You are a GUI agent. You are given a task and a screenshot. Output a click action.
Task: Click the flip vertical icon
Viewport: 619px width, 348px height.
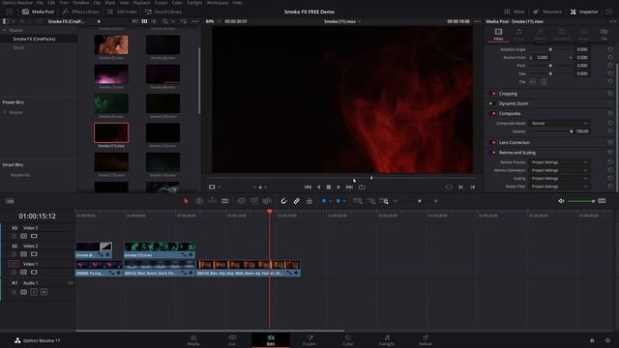tap(544, 81)
